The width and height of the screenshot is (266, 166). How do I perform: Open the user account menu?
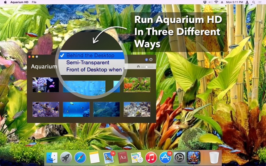coord(247,2)
